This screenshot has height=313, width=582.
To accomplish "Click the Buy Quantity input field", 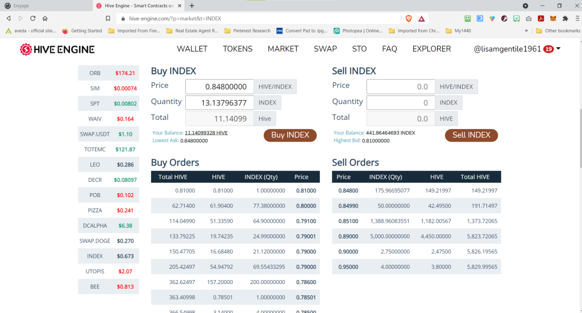I will (x=220, y=103).
